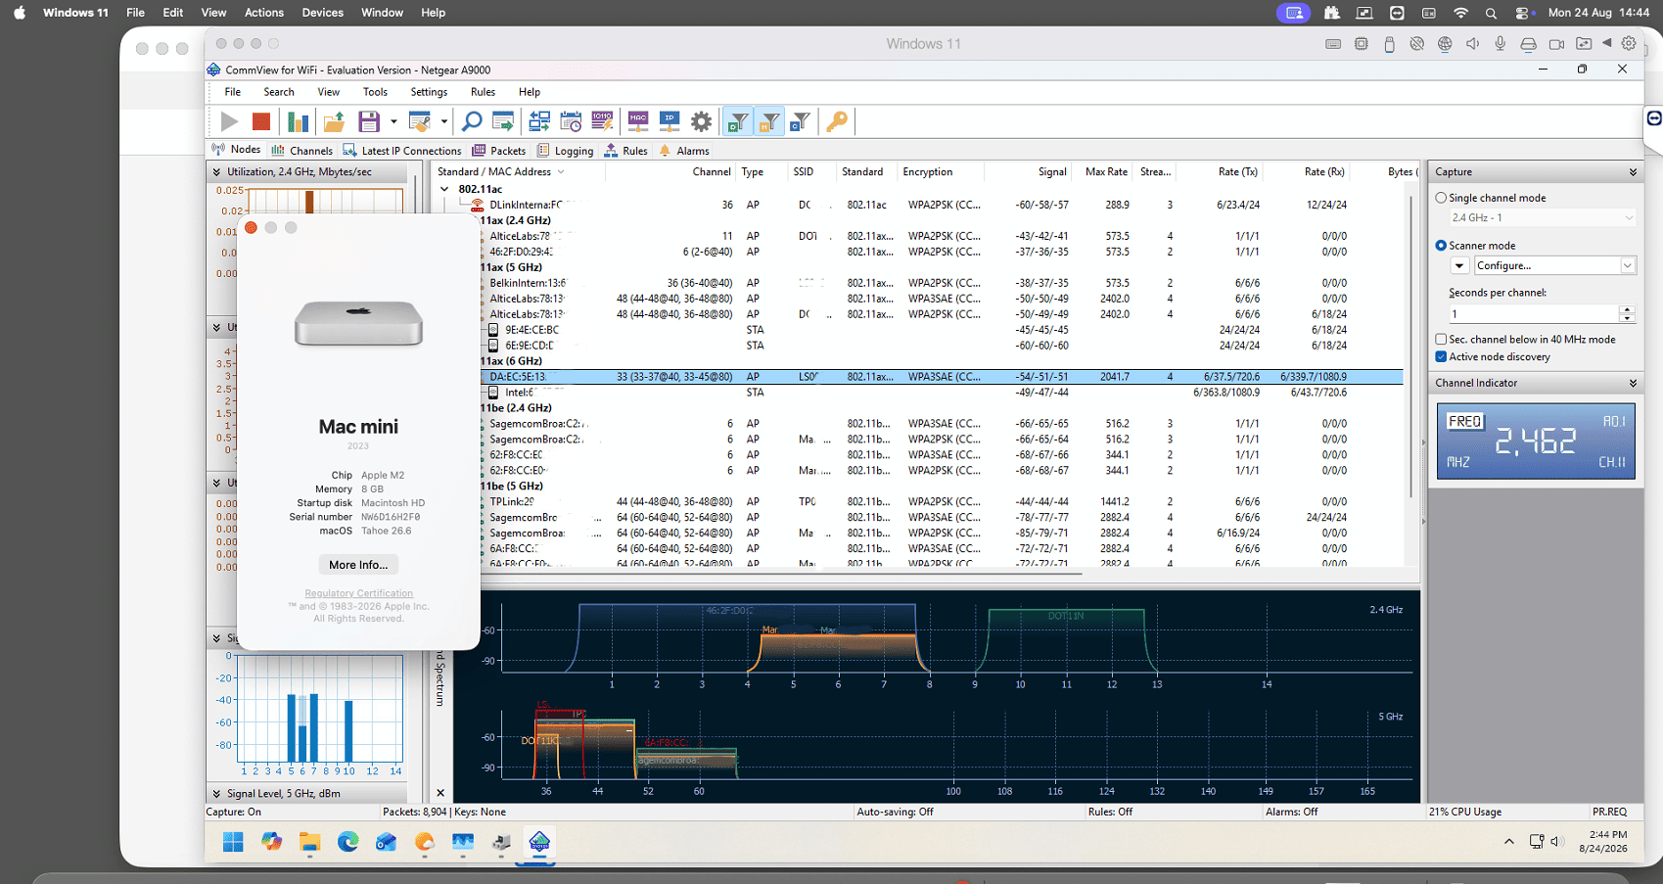This screenshot has height=884, width=1663.
Task: Open the MAC aliases icon
Action: 638,121
